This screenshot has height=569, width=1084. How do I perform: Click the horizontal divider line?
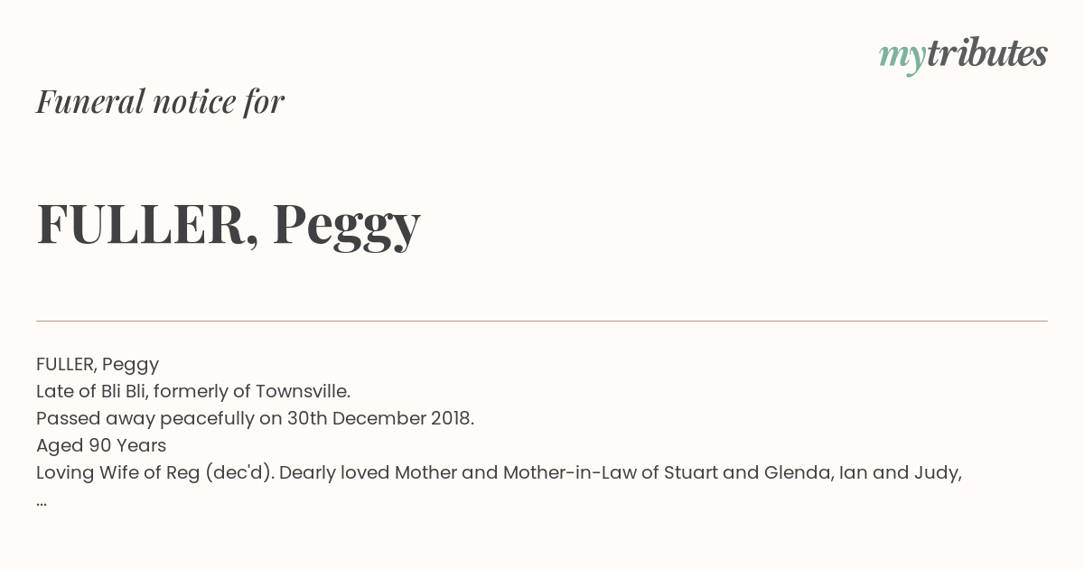[x=542, y=321]
